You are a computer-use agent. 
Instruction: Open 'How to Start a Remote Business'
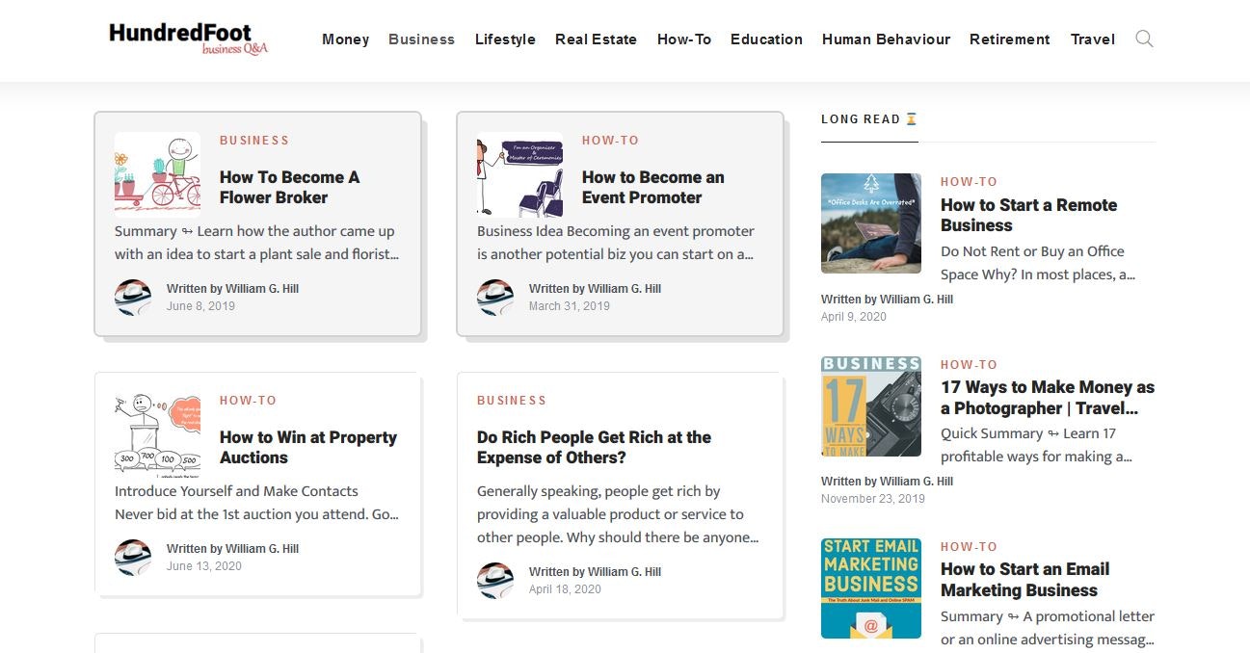click(1028, 215)
